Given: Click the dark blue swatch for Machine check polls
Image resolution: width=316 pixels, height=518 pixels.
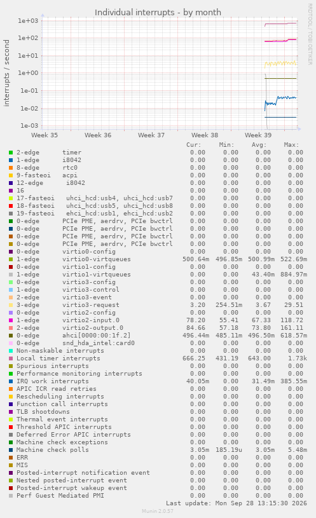Looking at the screenshot, I should [x=11, y=450].
